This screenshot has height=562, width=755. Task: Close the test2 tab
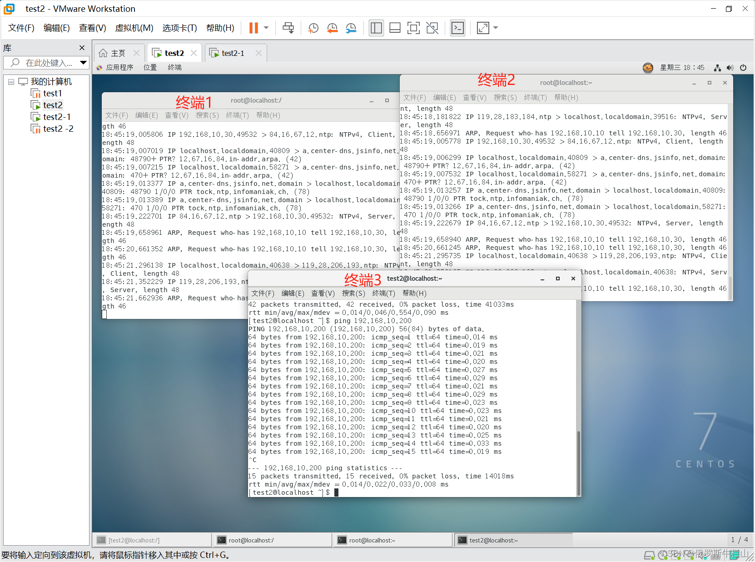(194, 53)
